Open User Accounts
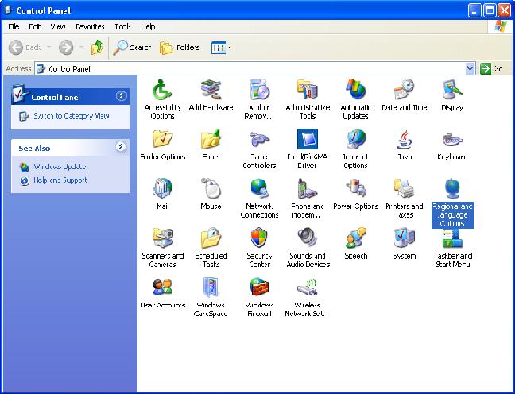Viewport: 515px width, 394px height. [162, 293]
